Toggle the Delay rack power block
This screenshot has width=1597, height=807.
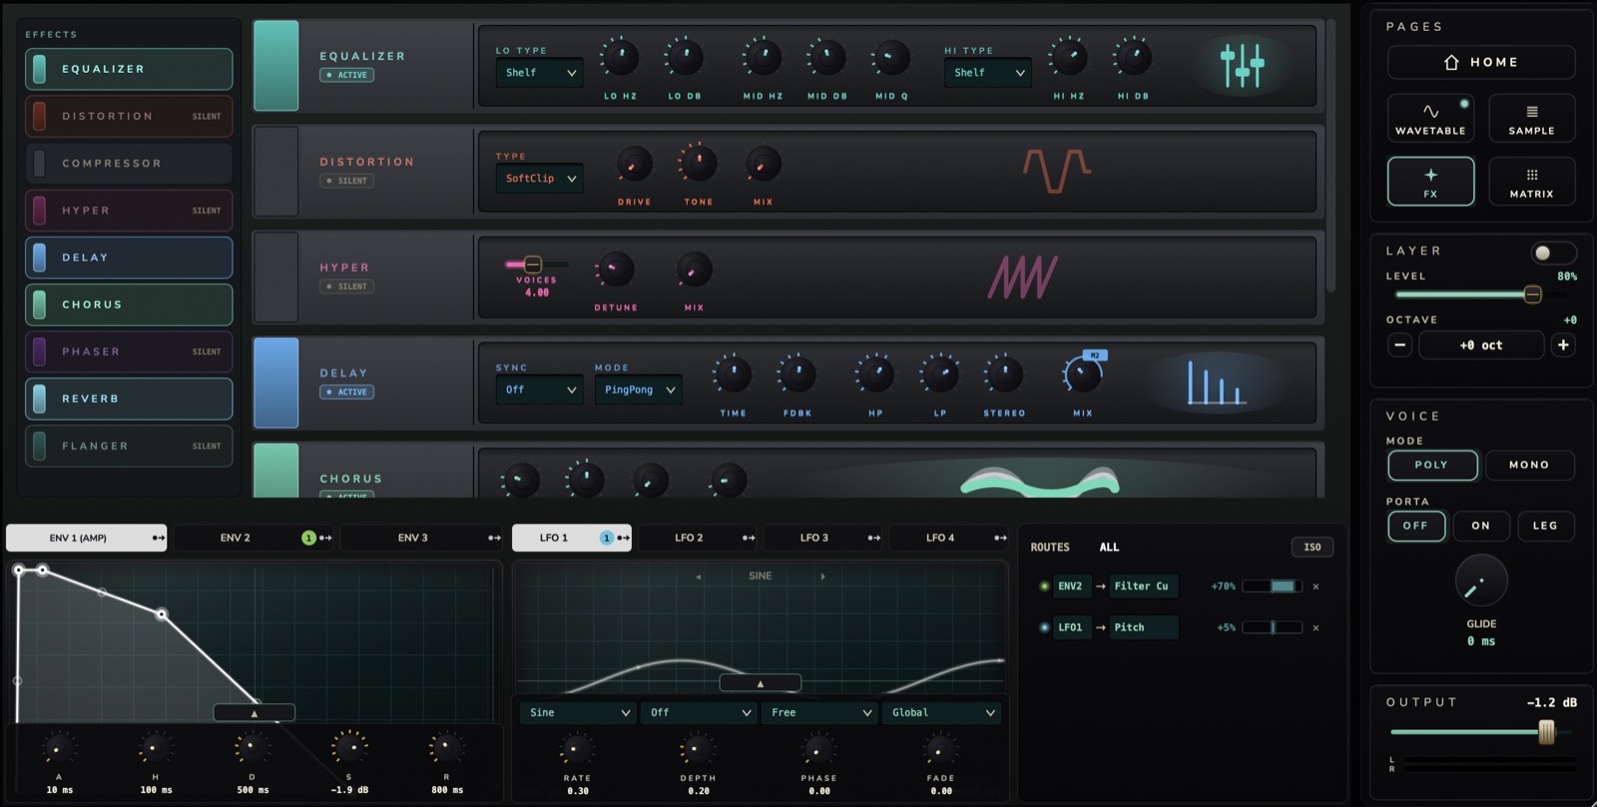tap(275, 382)
